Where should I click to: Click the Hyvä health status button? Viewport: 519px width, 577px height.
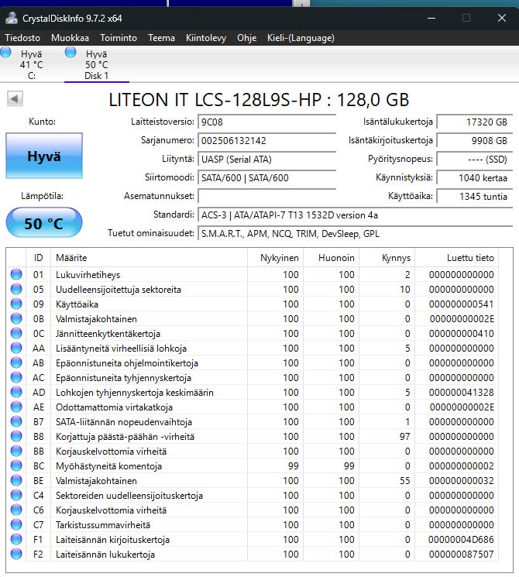pos(44,156)
